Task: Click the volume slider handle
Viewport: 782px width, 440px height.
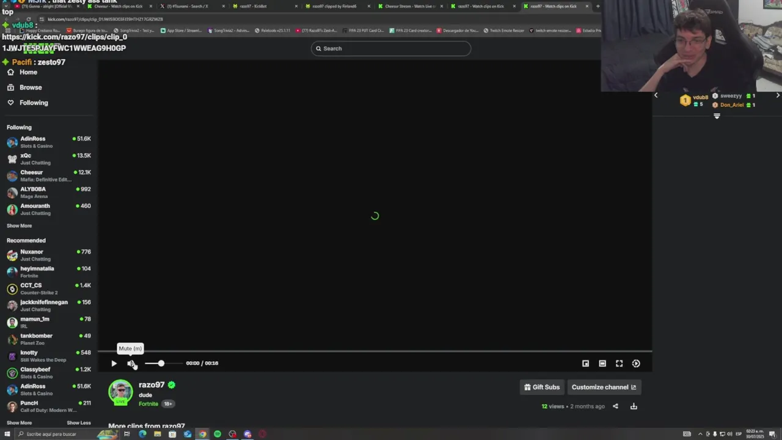Action: (161, 364)
